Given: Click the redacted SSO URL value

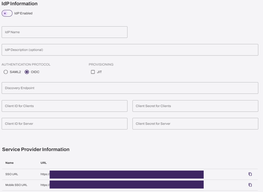Looking at the screenshot, I should click(x=127, y=175).
